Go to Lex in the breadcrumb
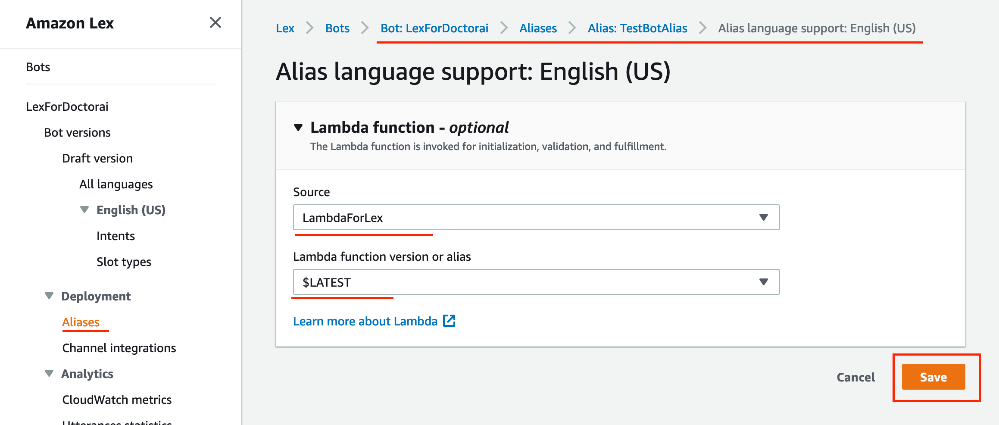Viewport: 999px width, 425px height. tap(285, 28)
